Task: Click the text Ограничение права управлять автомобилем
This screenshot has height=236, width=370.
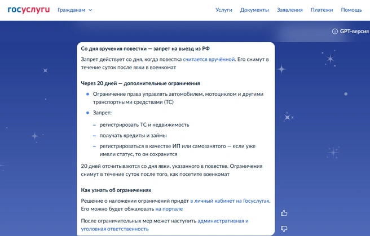Action: tap(178, 98)
